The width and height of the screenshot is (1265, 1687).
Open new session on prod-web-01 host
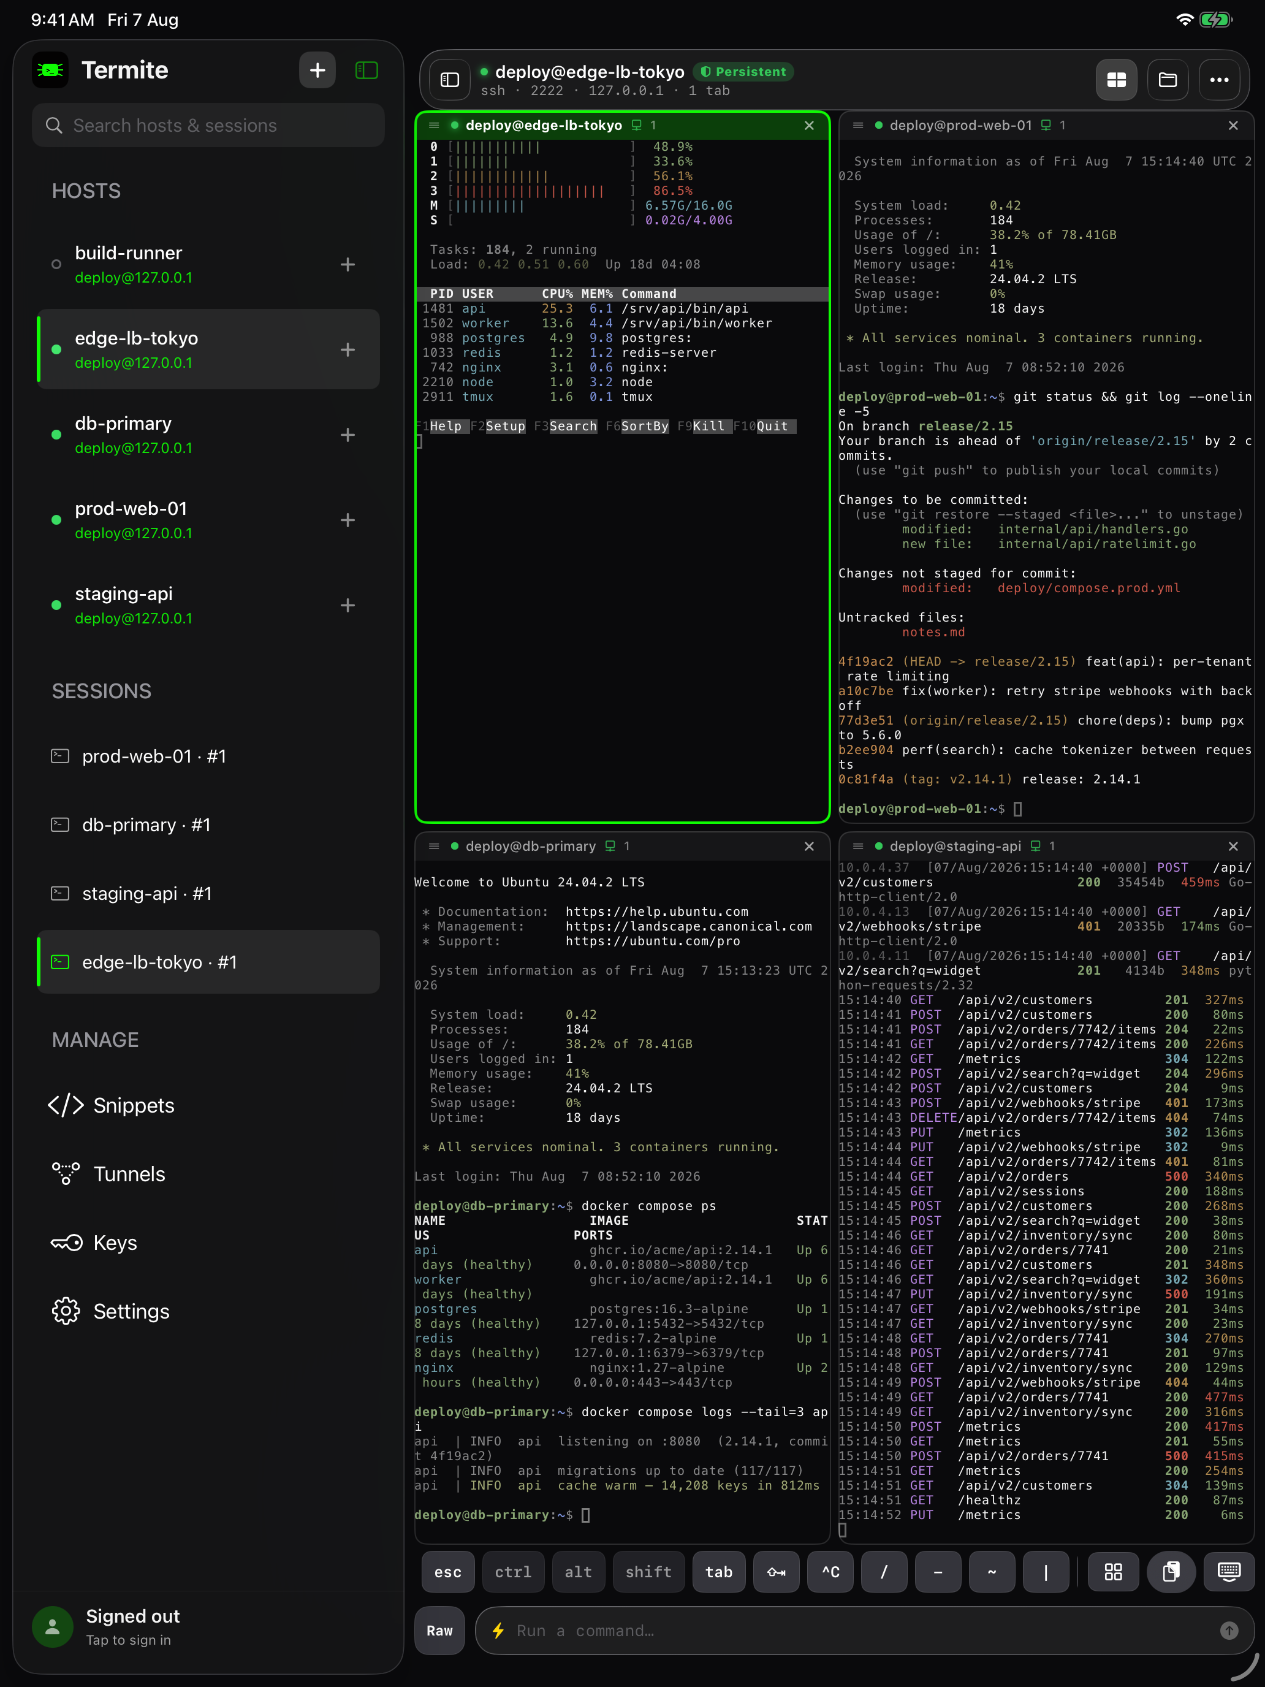click(x=348, y=520)
